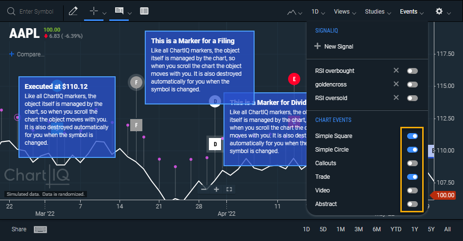The image size is (463, 241).
Task: Toggle the RSI overbought signal switch
Action: coord(412,71)
